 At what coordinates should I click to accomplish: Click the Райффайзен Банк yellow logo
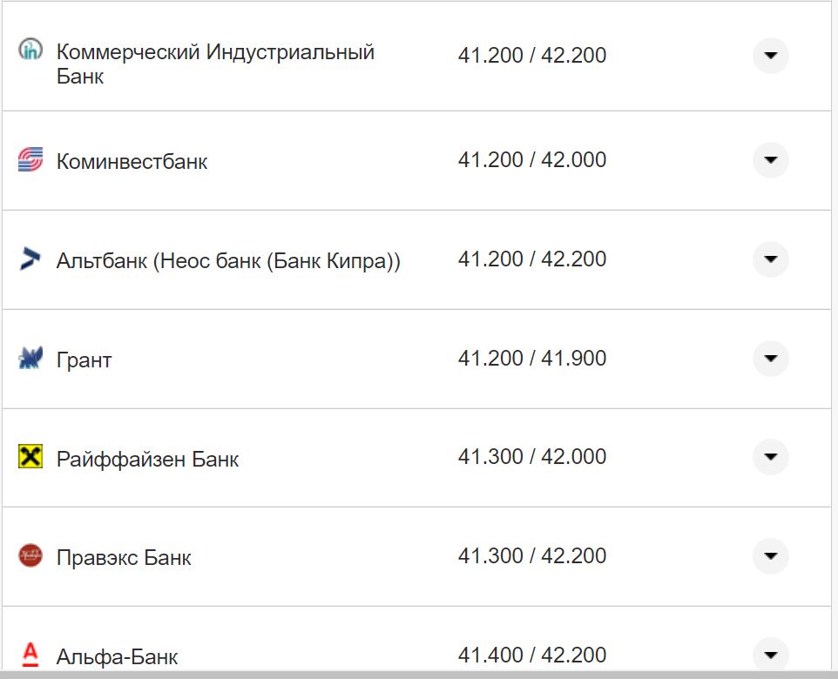[x=30, y=457]
